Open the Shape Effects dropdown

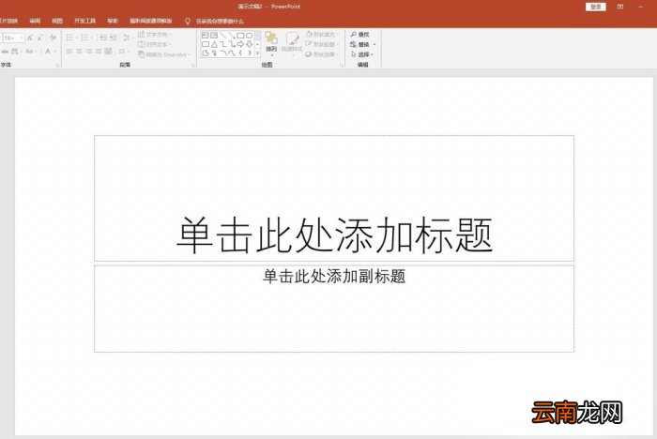[x=321, y=54]
